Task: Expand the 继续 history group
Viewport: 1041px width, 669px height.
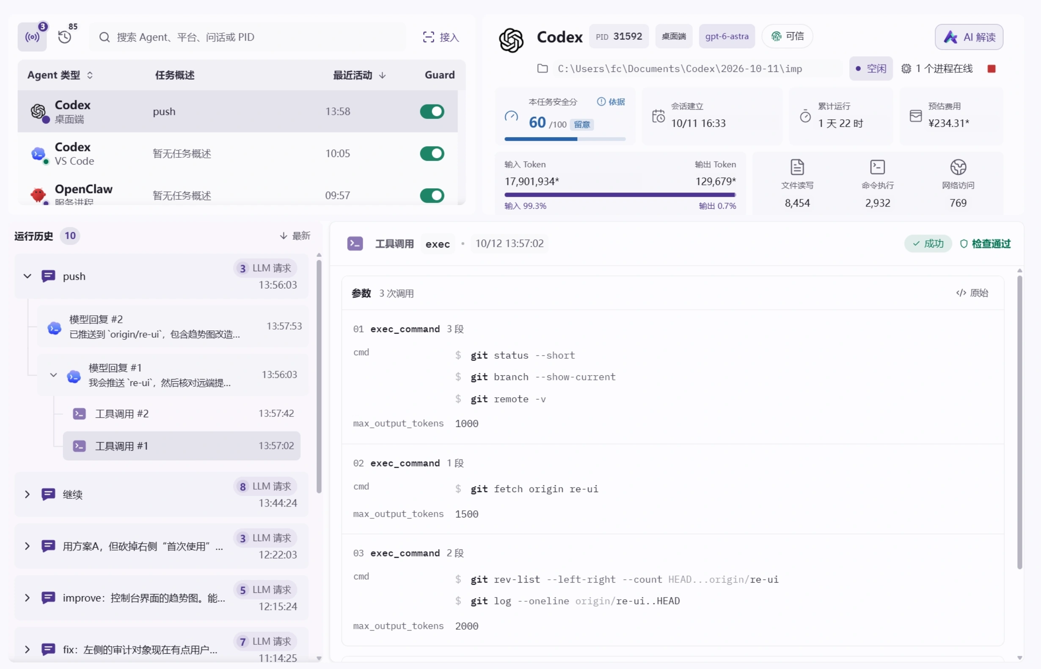Action: point(28,494)
